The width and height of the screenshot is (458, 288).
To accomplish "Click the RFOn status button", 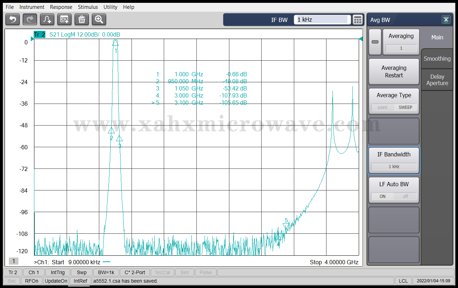I will tap(32, 281).
